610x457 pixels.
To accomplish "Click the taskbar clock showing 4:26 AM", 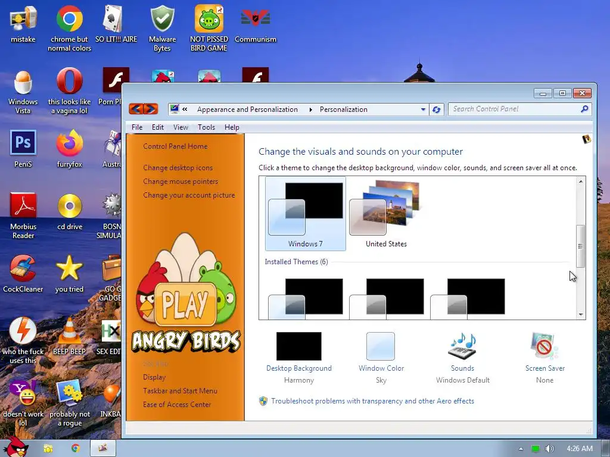I will pos(580,449).
